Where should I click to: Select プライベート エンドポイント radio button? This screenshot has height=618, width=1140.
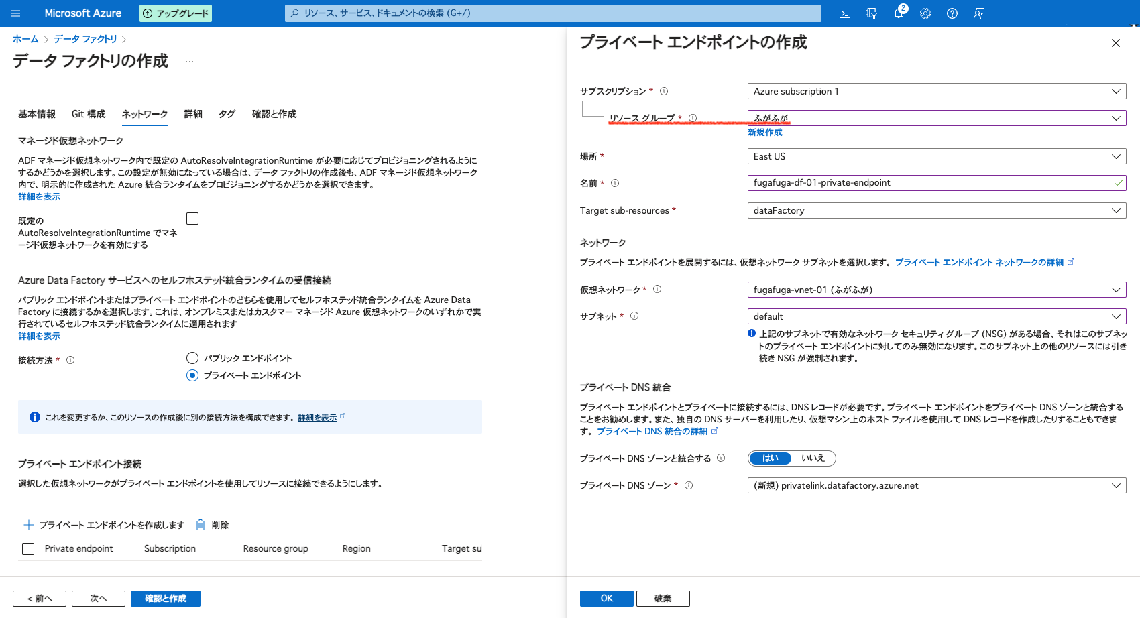point(192,375)
